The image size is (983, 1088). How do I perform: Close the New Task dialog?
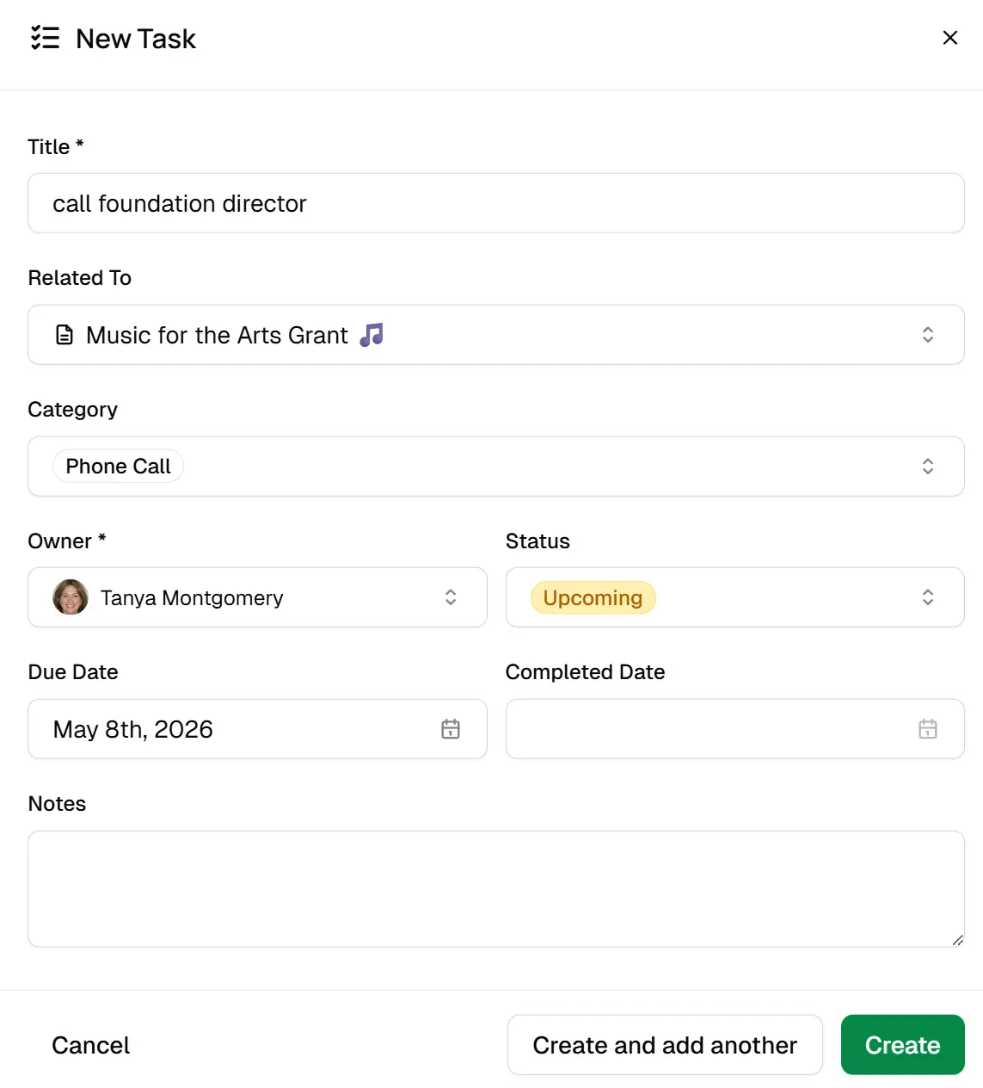point(950,38)
